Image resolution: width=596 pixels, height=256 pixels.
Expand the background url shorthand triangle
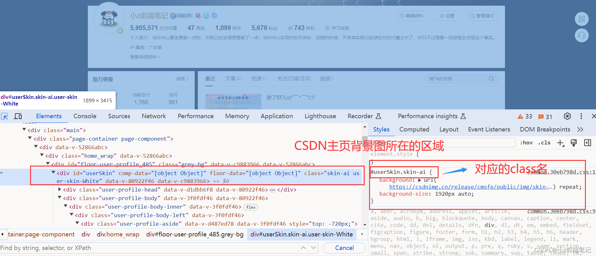coord(420,180)
